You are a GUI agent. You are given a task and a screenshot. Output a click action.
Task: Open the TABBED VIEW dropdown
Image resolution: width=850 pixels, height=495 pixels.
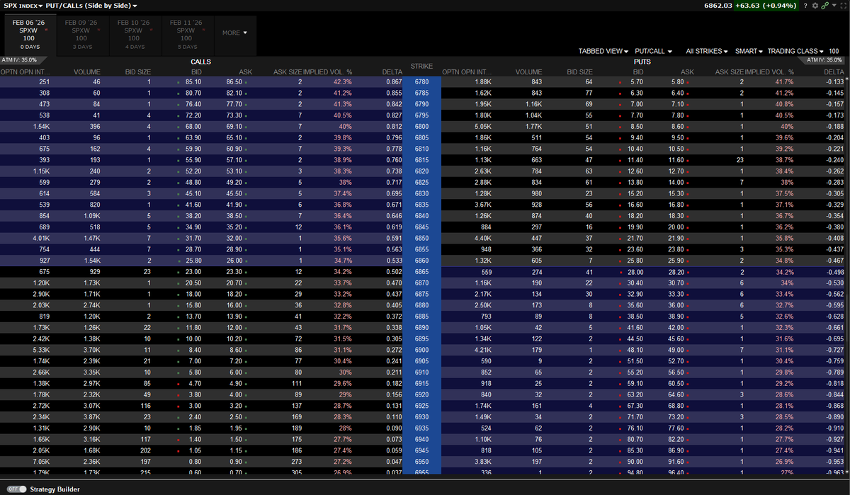pos(603,51)
